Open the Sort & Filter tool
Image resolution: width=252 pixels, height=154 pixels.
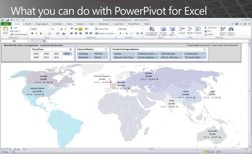tap(223, 31)
